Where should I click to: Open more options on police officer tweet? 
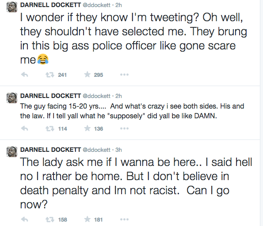pos(124,75)
